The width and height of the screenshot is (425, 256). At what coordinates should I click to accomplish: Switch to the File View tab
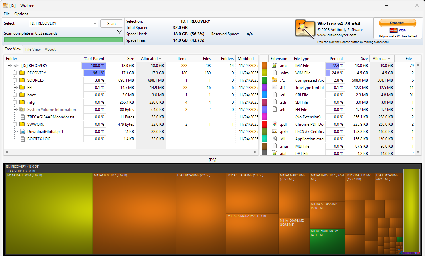click(x=33, y=49)
